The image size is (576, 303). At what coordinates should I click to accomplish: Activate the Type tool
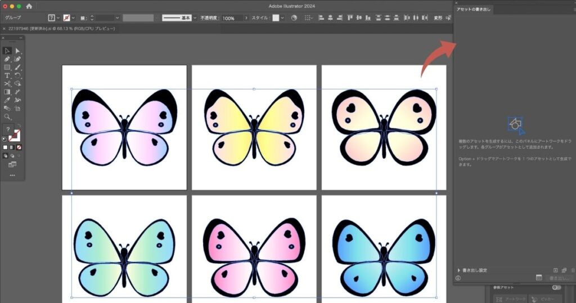[7, 75]
